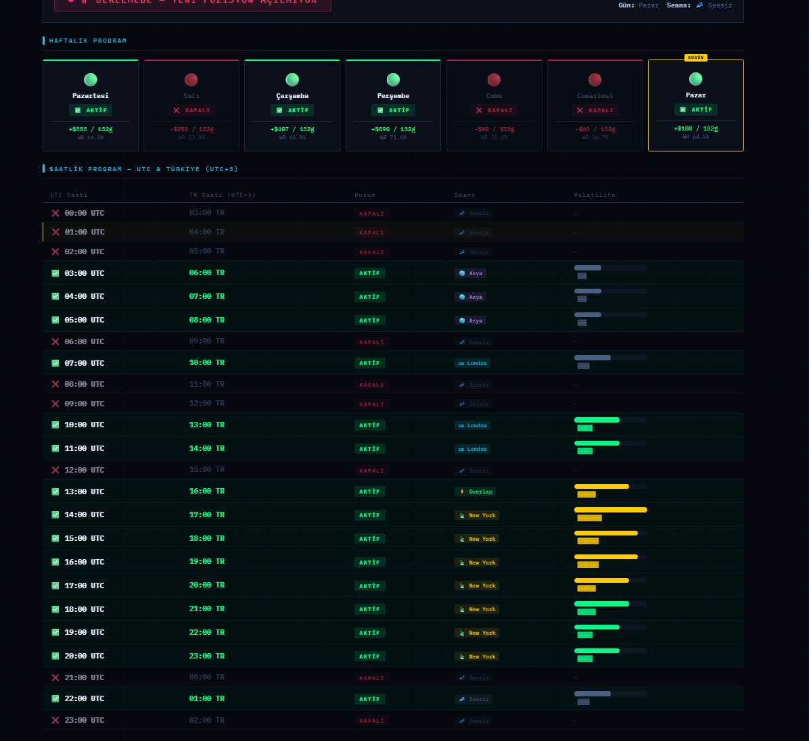Toggle the checkbox at 22:00 UTC
811x741 pixels.
55,698
